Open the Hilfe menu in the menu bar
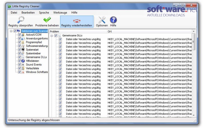203x128 pixels. (74, 13)
